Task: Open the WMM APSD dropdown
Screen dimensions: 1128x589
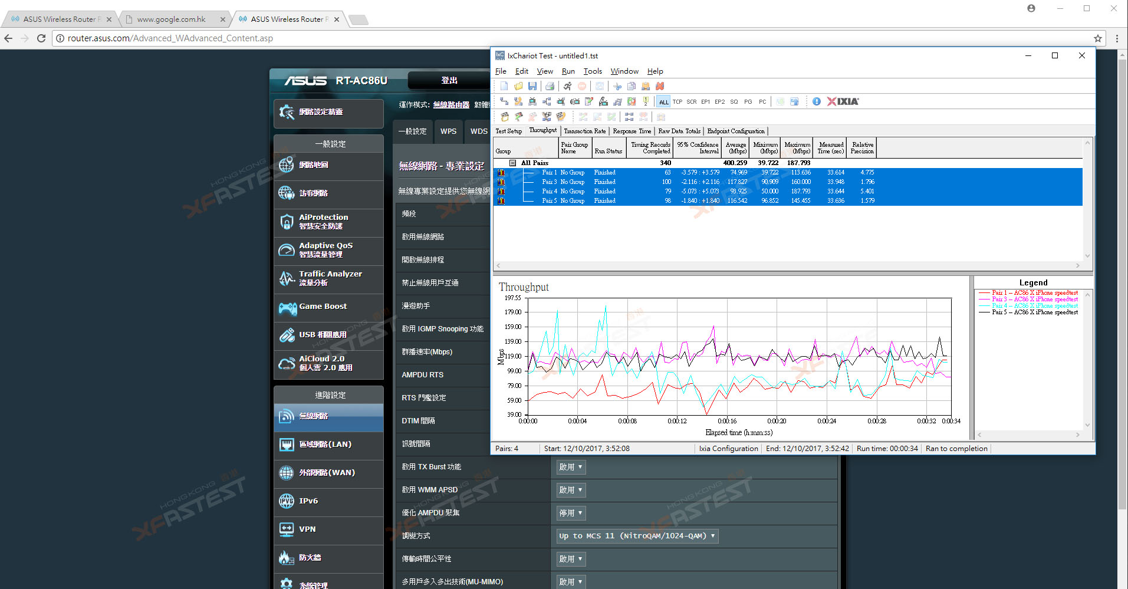Action: click(571, 490)
